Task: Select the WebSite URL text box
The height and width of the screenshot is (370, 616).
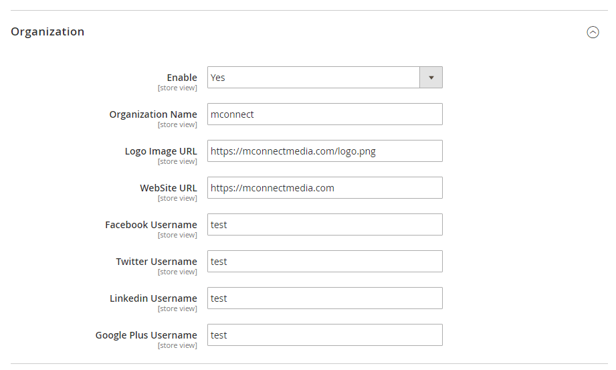Action: click(x=324, y=188)
